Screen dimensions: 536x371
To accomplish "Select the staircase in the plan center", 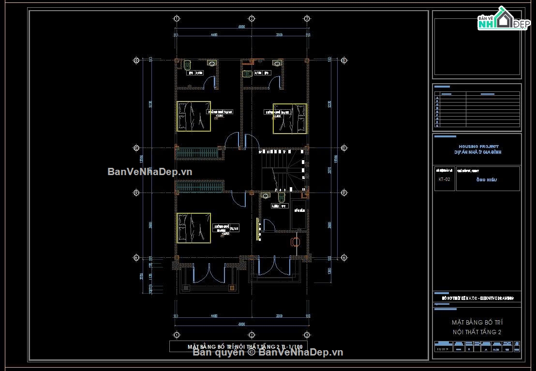I will (x=283, y=170).
